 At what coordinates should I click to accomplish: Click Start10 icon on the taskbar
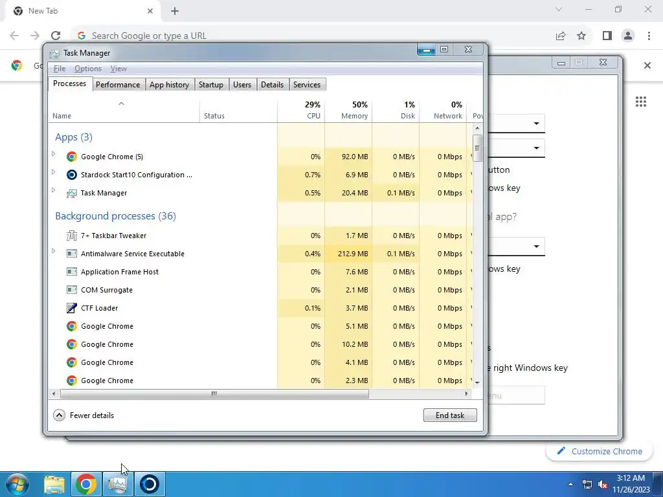pyautogui.click(x=150, y=484)
